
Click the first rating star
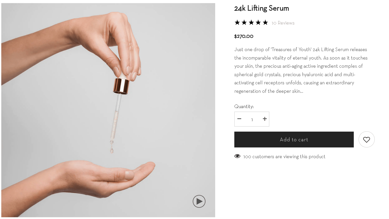click(x=237, y=22)
